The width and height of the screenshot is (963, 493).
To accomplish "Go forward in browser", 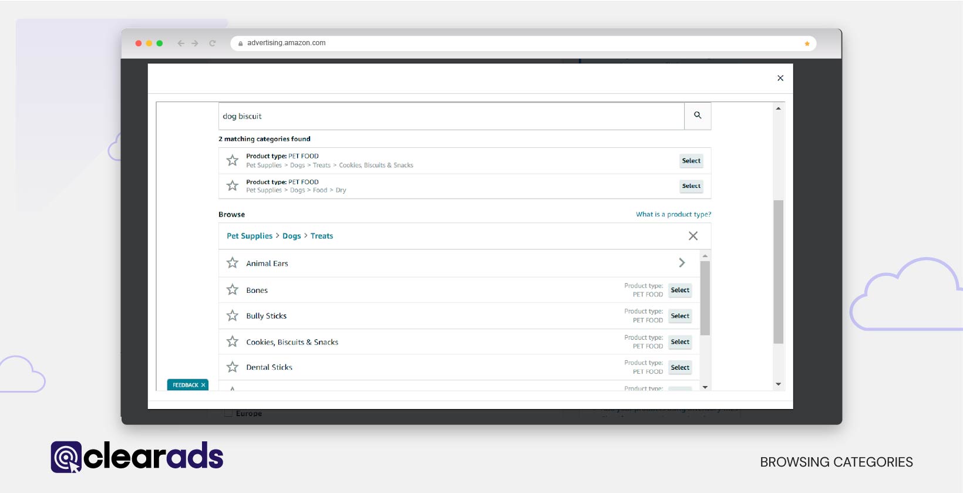I will coord(195,43).
